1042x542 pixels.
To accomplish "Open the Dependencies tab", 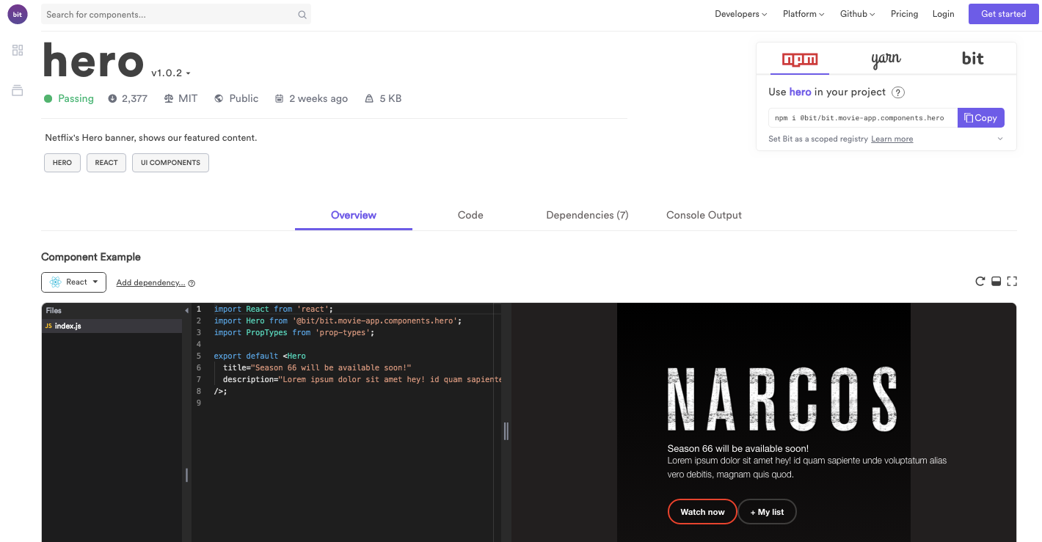I will (587, 215).
